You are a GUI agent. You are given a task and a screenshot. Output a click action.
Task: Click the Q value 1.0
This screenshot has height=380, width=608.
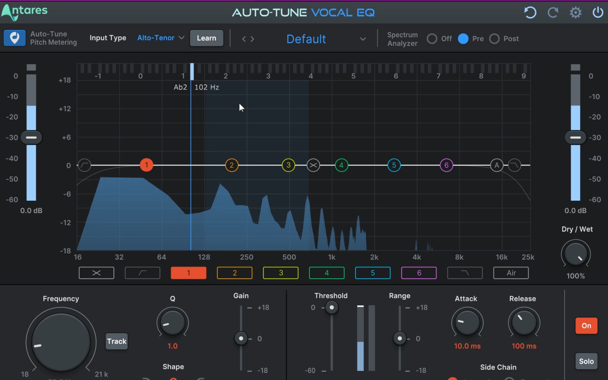pyautogui.click(x=172, y=346)
